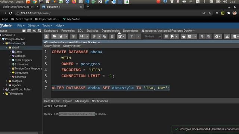Open the Find options dropdown arrow
The height and width of the screenshot is (134, 239).
tap(87, 36)
